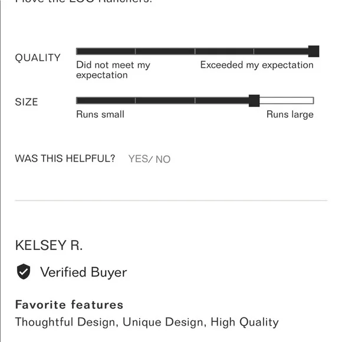
Task: Click Exceeded my expectation label
Action: pos(257,65)
